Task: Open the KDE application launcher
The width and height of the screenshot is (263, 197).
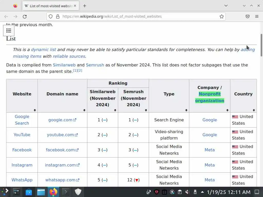Action: (5, 192)
